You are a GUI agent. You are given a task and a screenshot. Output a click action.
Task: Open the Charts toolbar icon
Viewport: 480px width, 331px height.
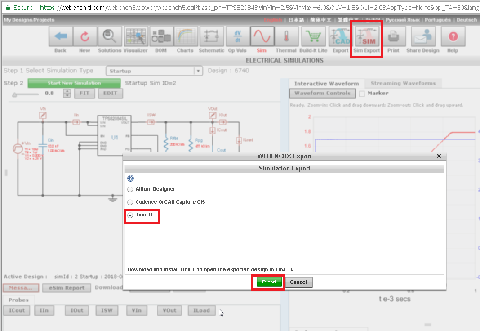pyautogui.click(x=186, y=36)
